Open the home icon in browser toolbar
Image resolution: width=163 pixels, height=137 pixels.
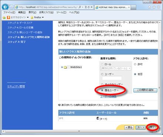click(x=149, y=7)
